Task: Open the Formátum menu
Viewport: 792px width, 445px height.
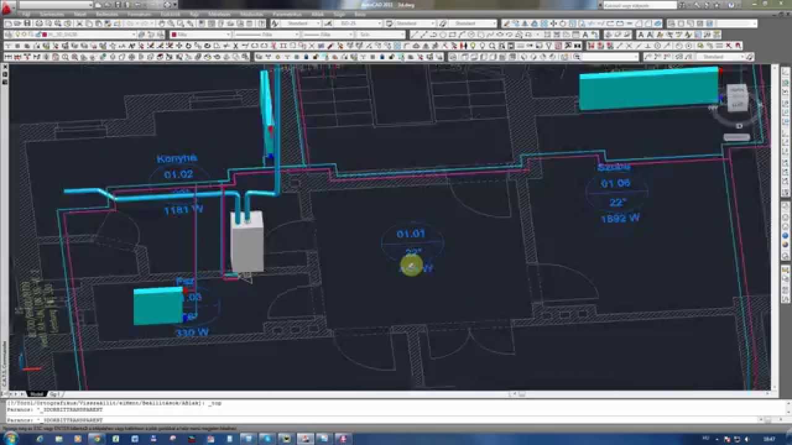Action: click(x=139, y=14)
